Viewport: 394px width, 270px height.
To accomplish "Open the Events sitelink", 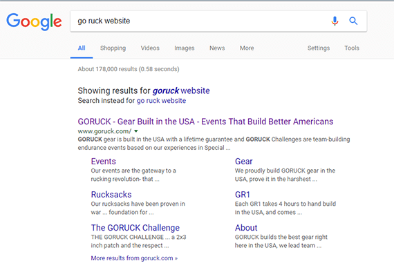I will [103, 161].
